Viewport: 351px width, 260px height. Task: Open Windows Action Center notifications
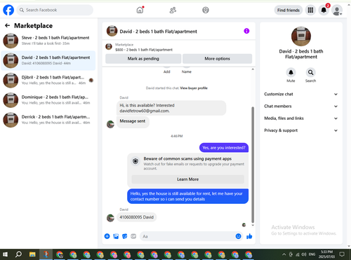pyautogui.click(x=342, y=254)
